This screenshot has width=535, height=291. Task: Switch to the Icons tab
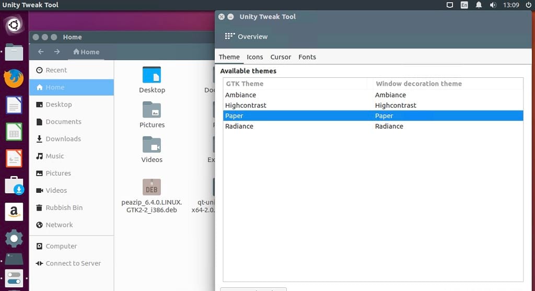point(255,57)
